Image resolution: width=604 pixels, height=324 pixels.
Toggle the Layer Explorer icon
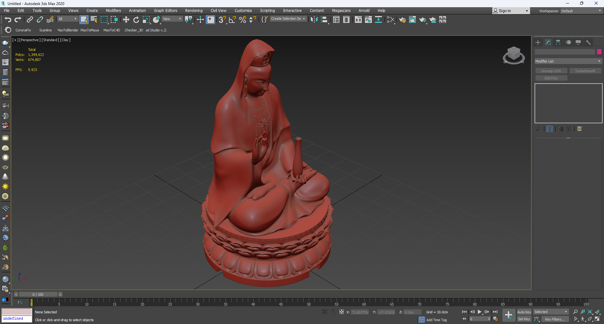coord(346,20)
